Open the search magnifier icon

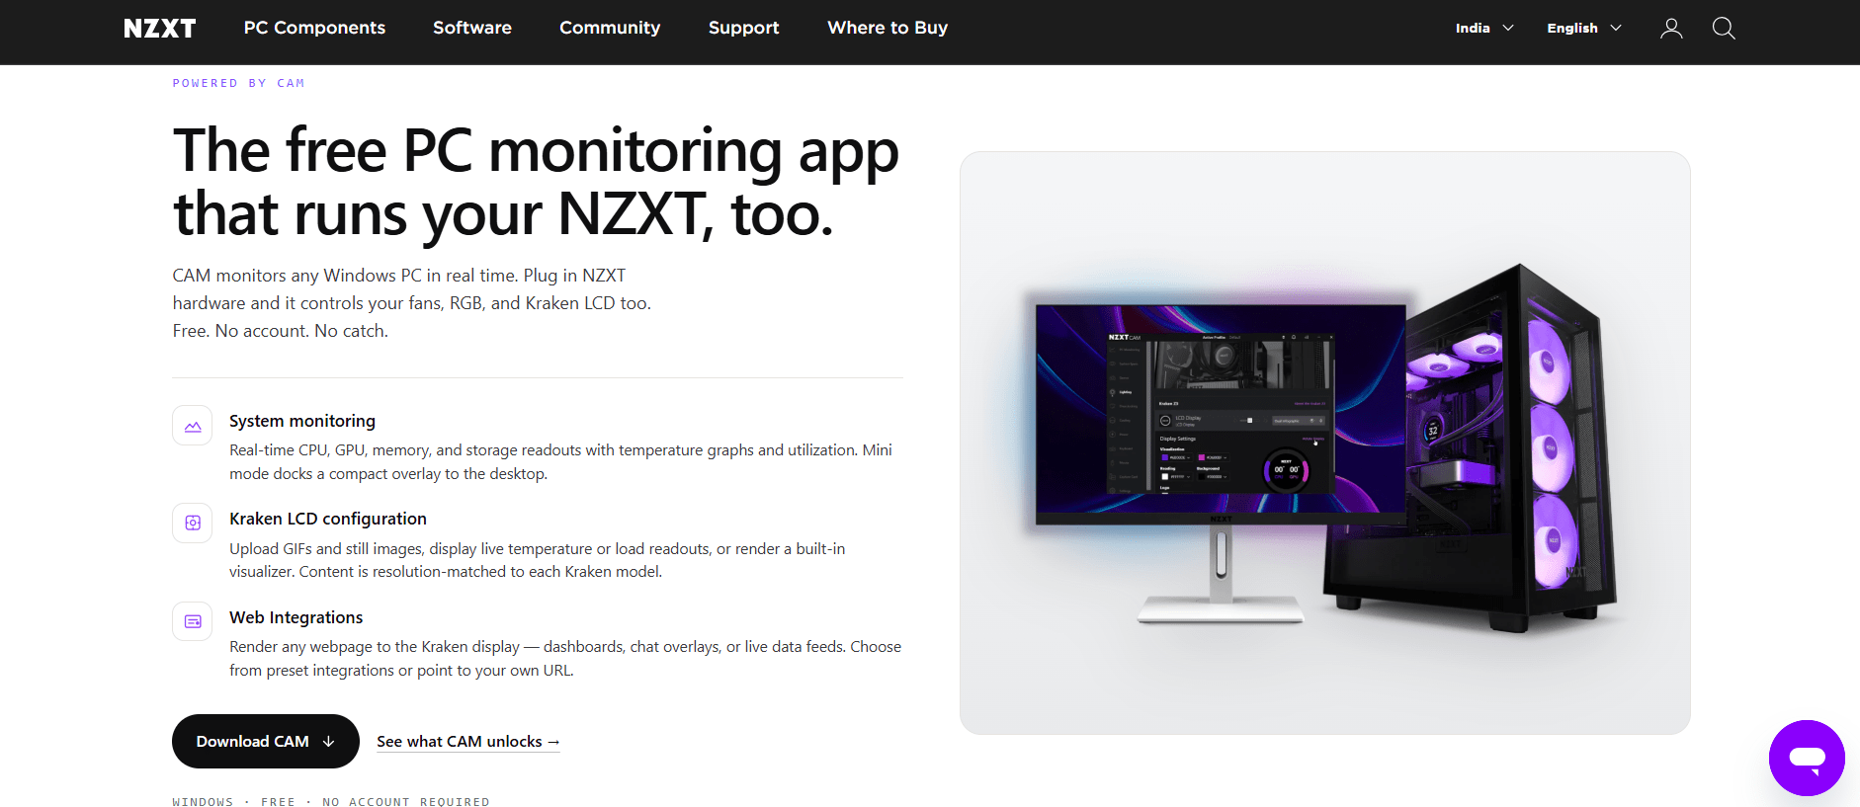1724,29
